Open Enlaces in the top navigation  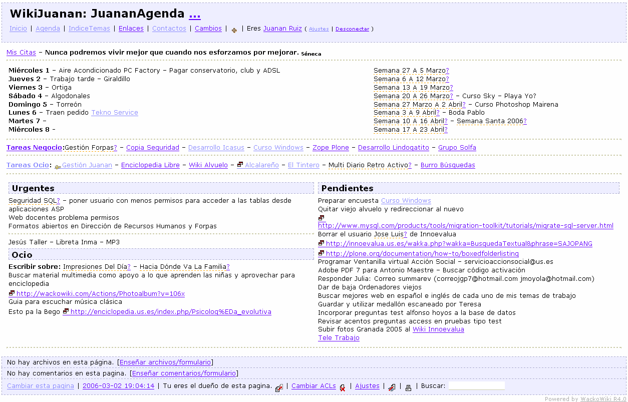(131, 29)
